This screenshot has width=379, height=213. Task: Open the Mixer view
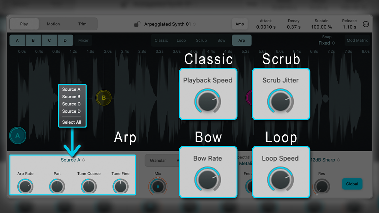pos(83,40)
